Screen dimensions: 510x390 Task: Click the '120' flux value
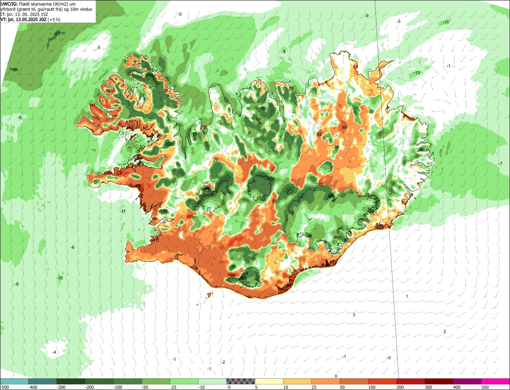pyautogui.click(x=163, y=211)
